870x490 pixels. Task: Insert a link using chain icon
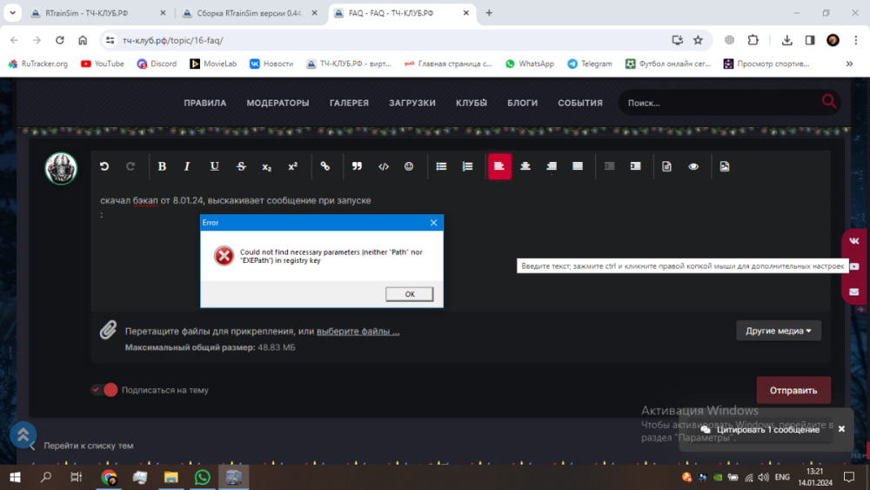325,166
